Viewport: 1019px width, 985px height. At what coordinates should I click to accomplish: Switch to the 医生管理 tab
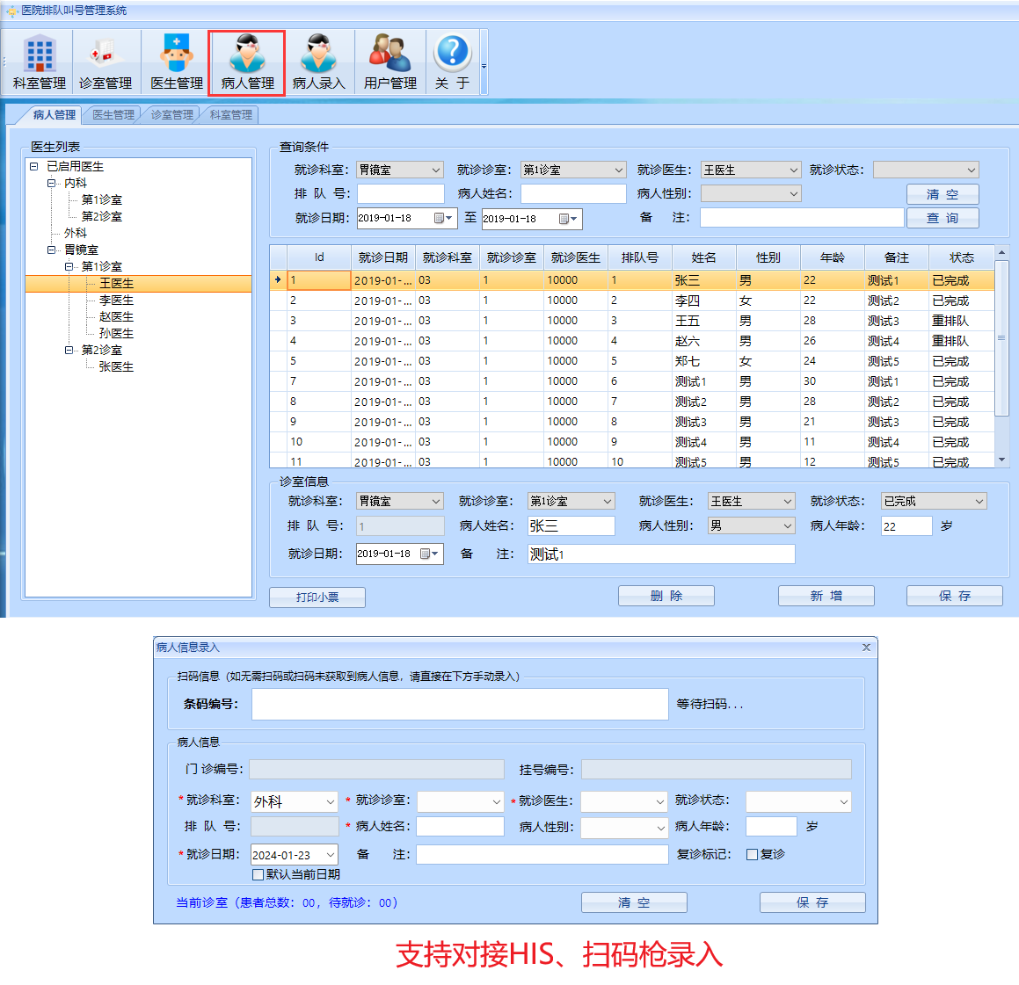coord(113,115)
